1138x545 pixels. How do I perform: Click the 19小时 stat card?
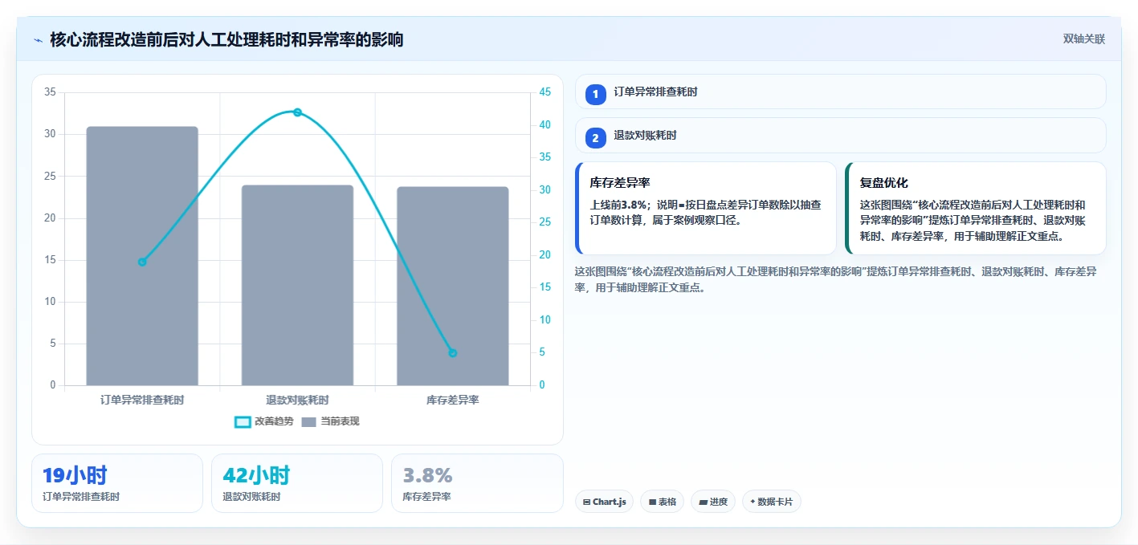[117, 483]
